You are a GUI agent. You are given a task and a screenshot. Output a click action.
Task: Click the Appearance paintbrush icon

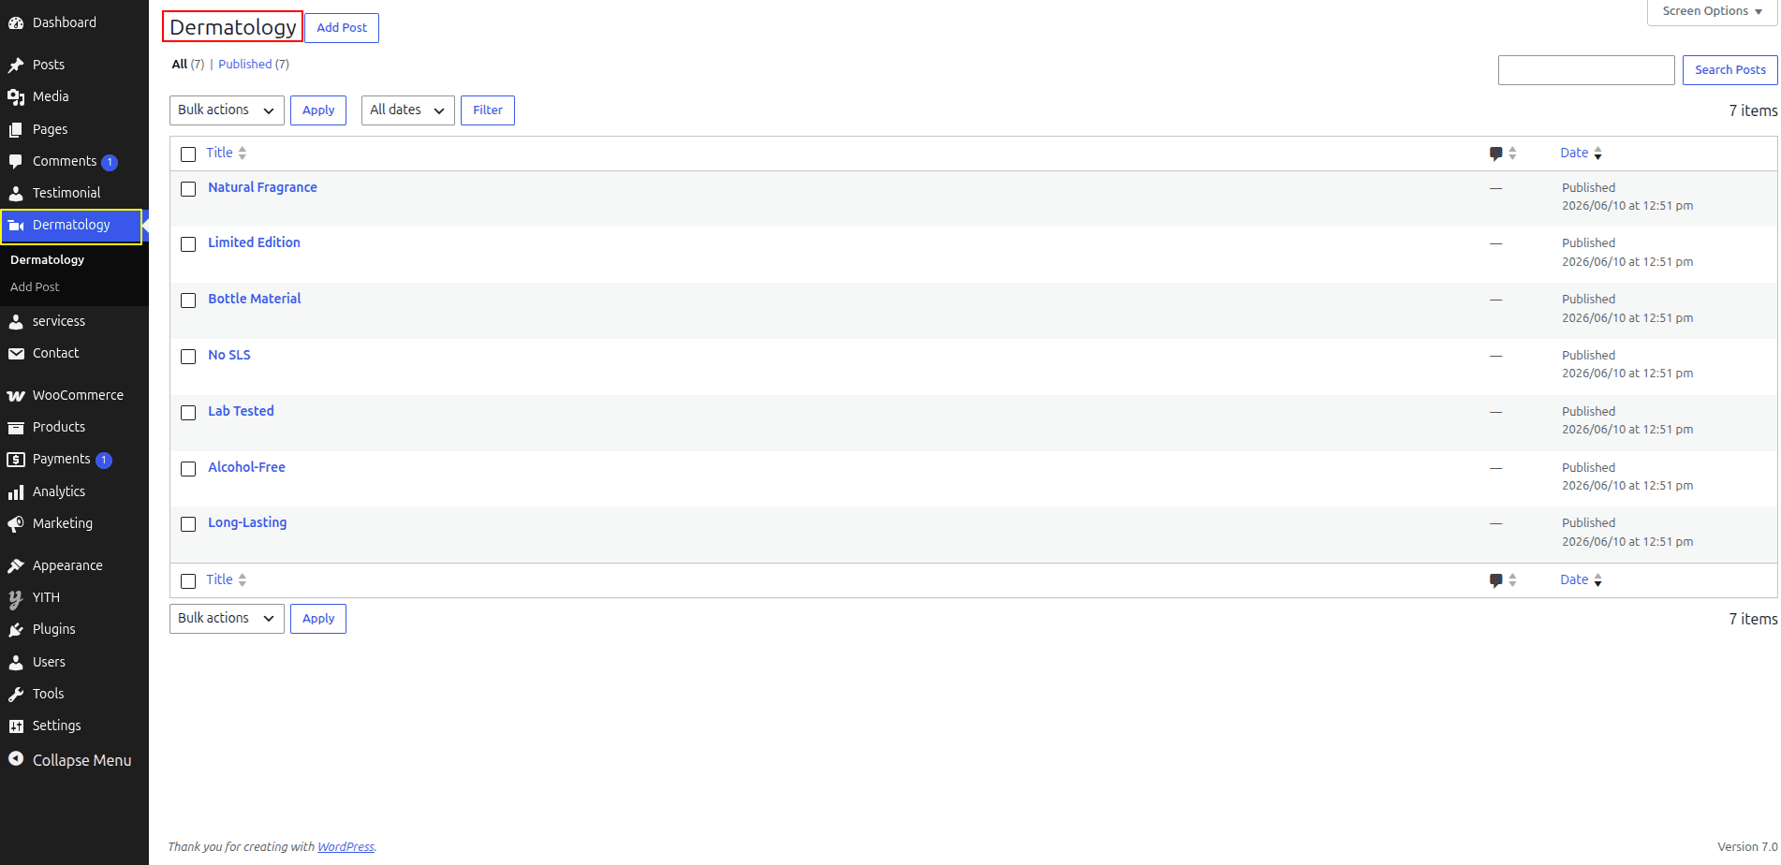(x=16, y=565)
